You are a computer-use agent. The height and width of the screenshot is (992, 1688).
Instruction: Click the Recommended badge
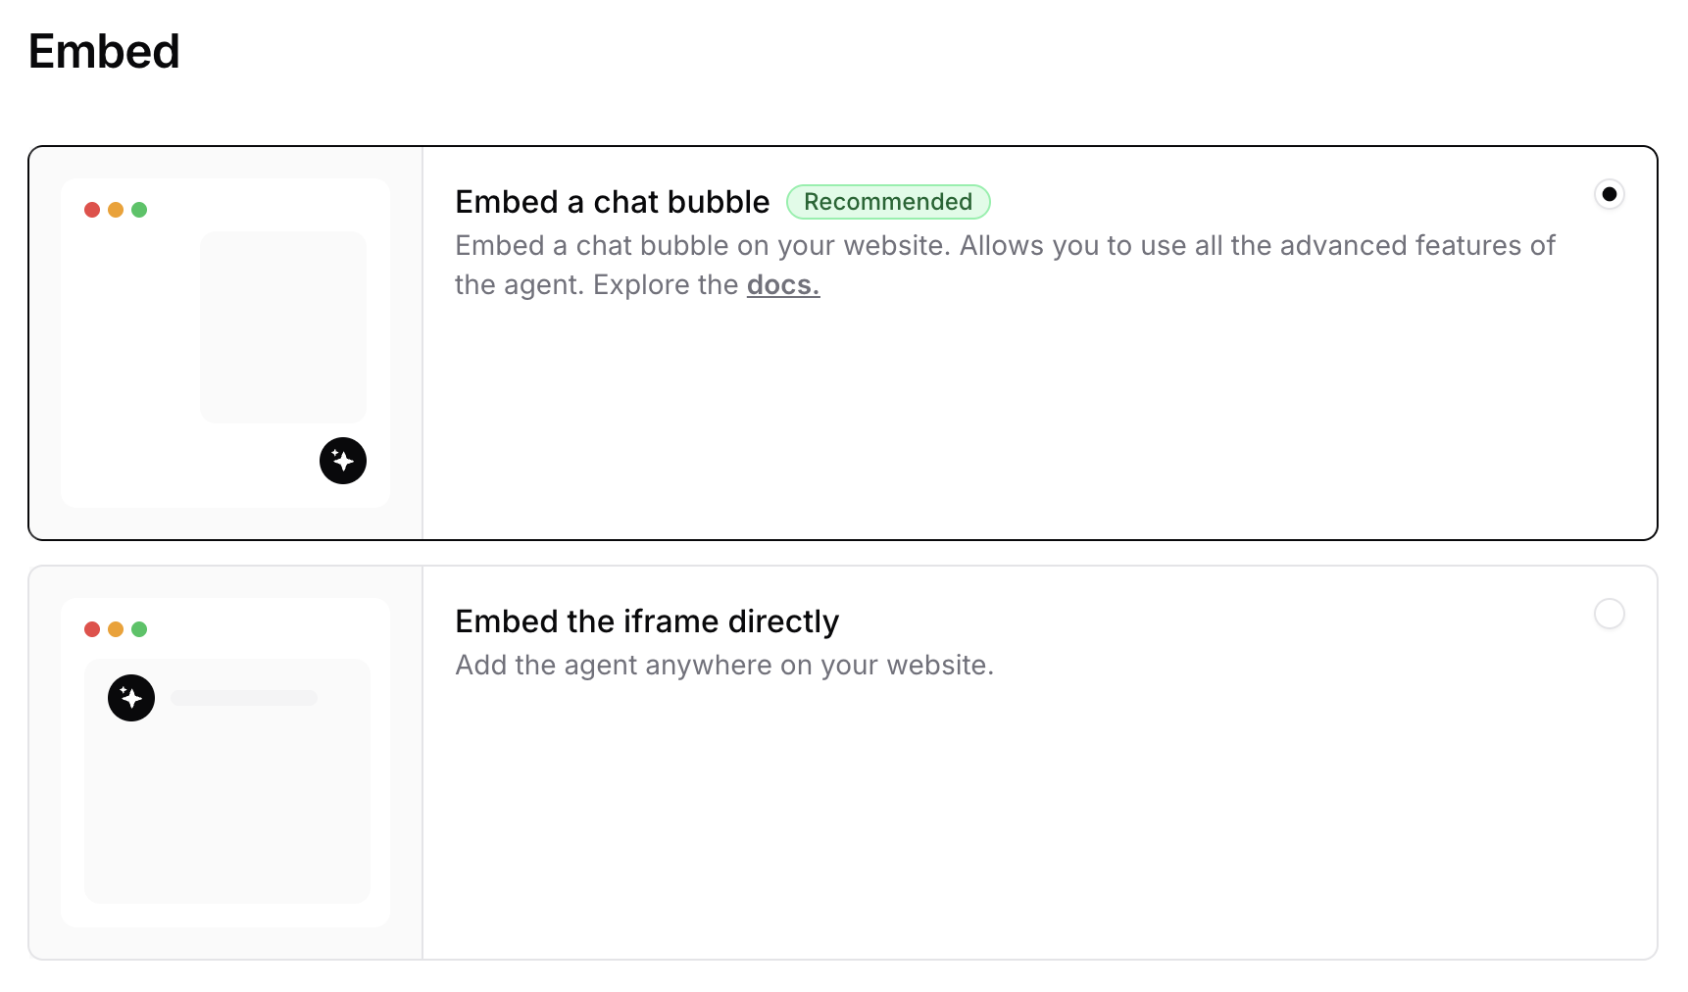coord(888,202)
